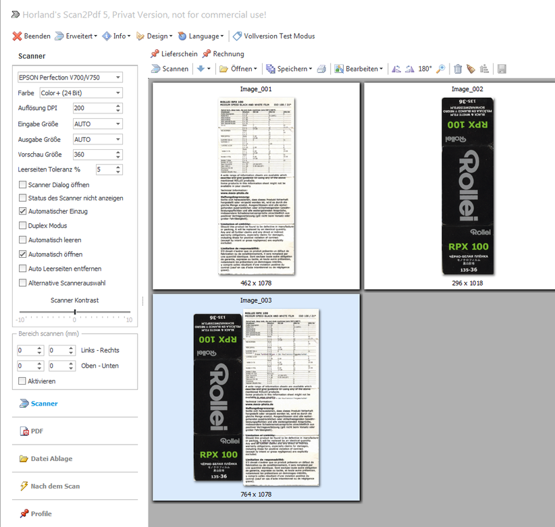Click the Scan2Pdf title bar app icon
555x527 pixels.
(x=16, y=14)
